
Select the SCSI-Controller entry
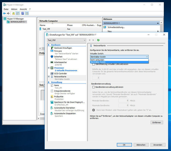61,73
